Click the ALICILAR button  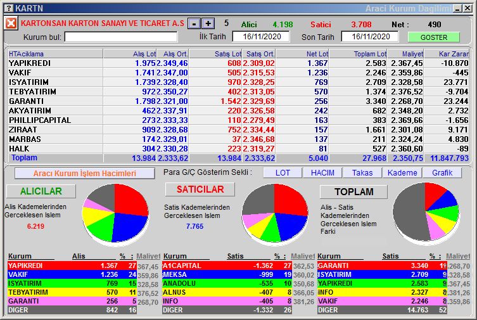coord(41,191)
